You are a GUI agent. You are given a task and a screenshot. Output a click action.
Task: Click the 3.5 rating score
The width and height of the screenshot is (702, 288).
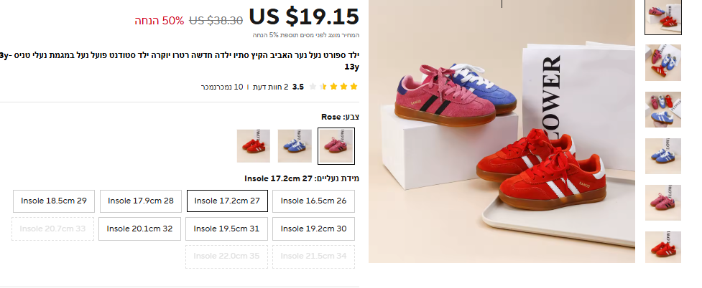298,87
